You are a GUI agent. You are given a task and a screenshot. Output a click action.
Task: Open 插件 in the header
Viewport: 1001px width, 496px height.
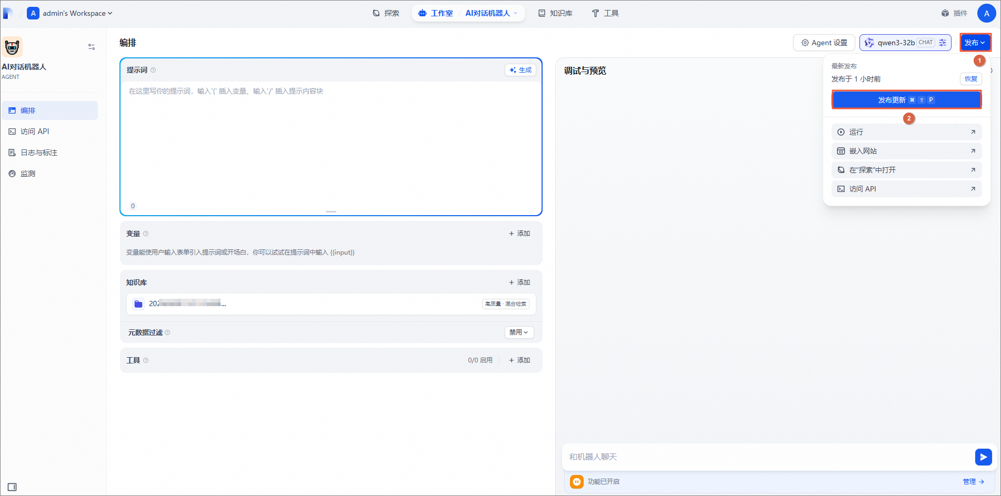(954, 13)
